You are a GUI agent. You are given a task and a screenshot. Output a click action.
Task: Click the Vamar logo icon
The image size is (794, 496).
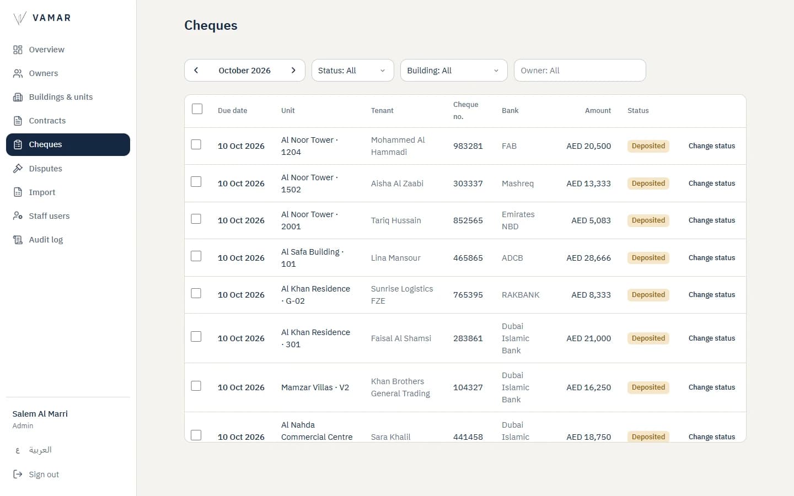tap(19, 18)
